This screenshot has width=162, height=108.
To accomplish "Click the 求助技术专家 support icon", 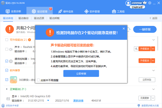I will click(x=3, y=106).
